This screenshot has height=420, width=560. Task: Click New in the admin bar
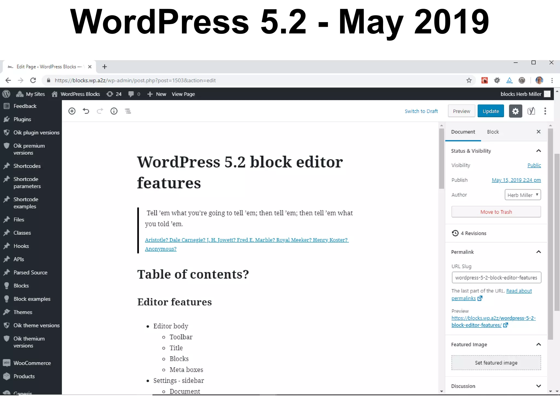157,94
